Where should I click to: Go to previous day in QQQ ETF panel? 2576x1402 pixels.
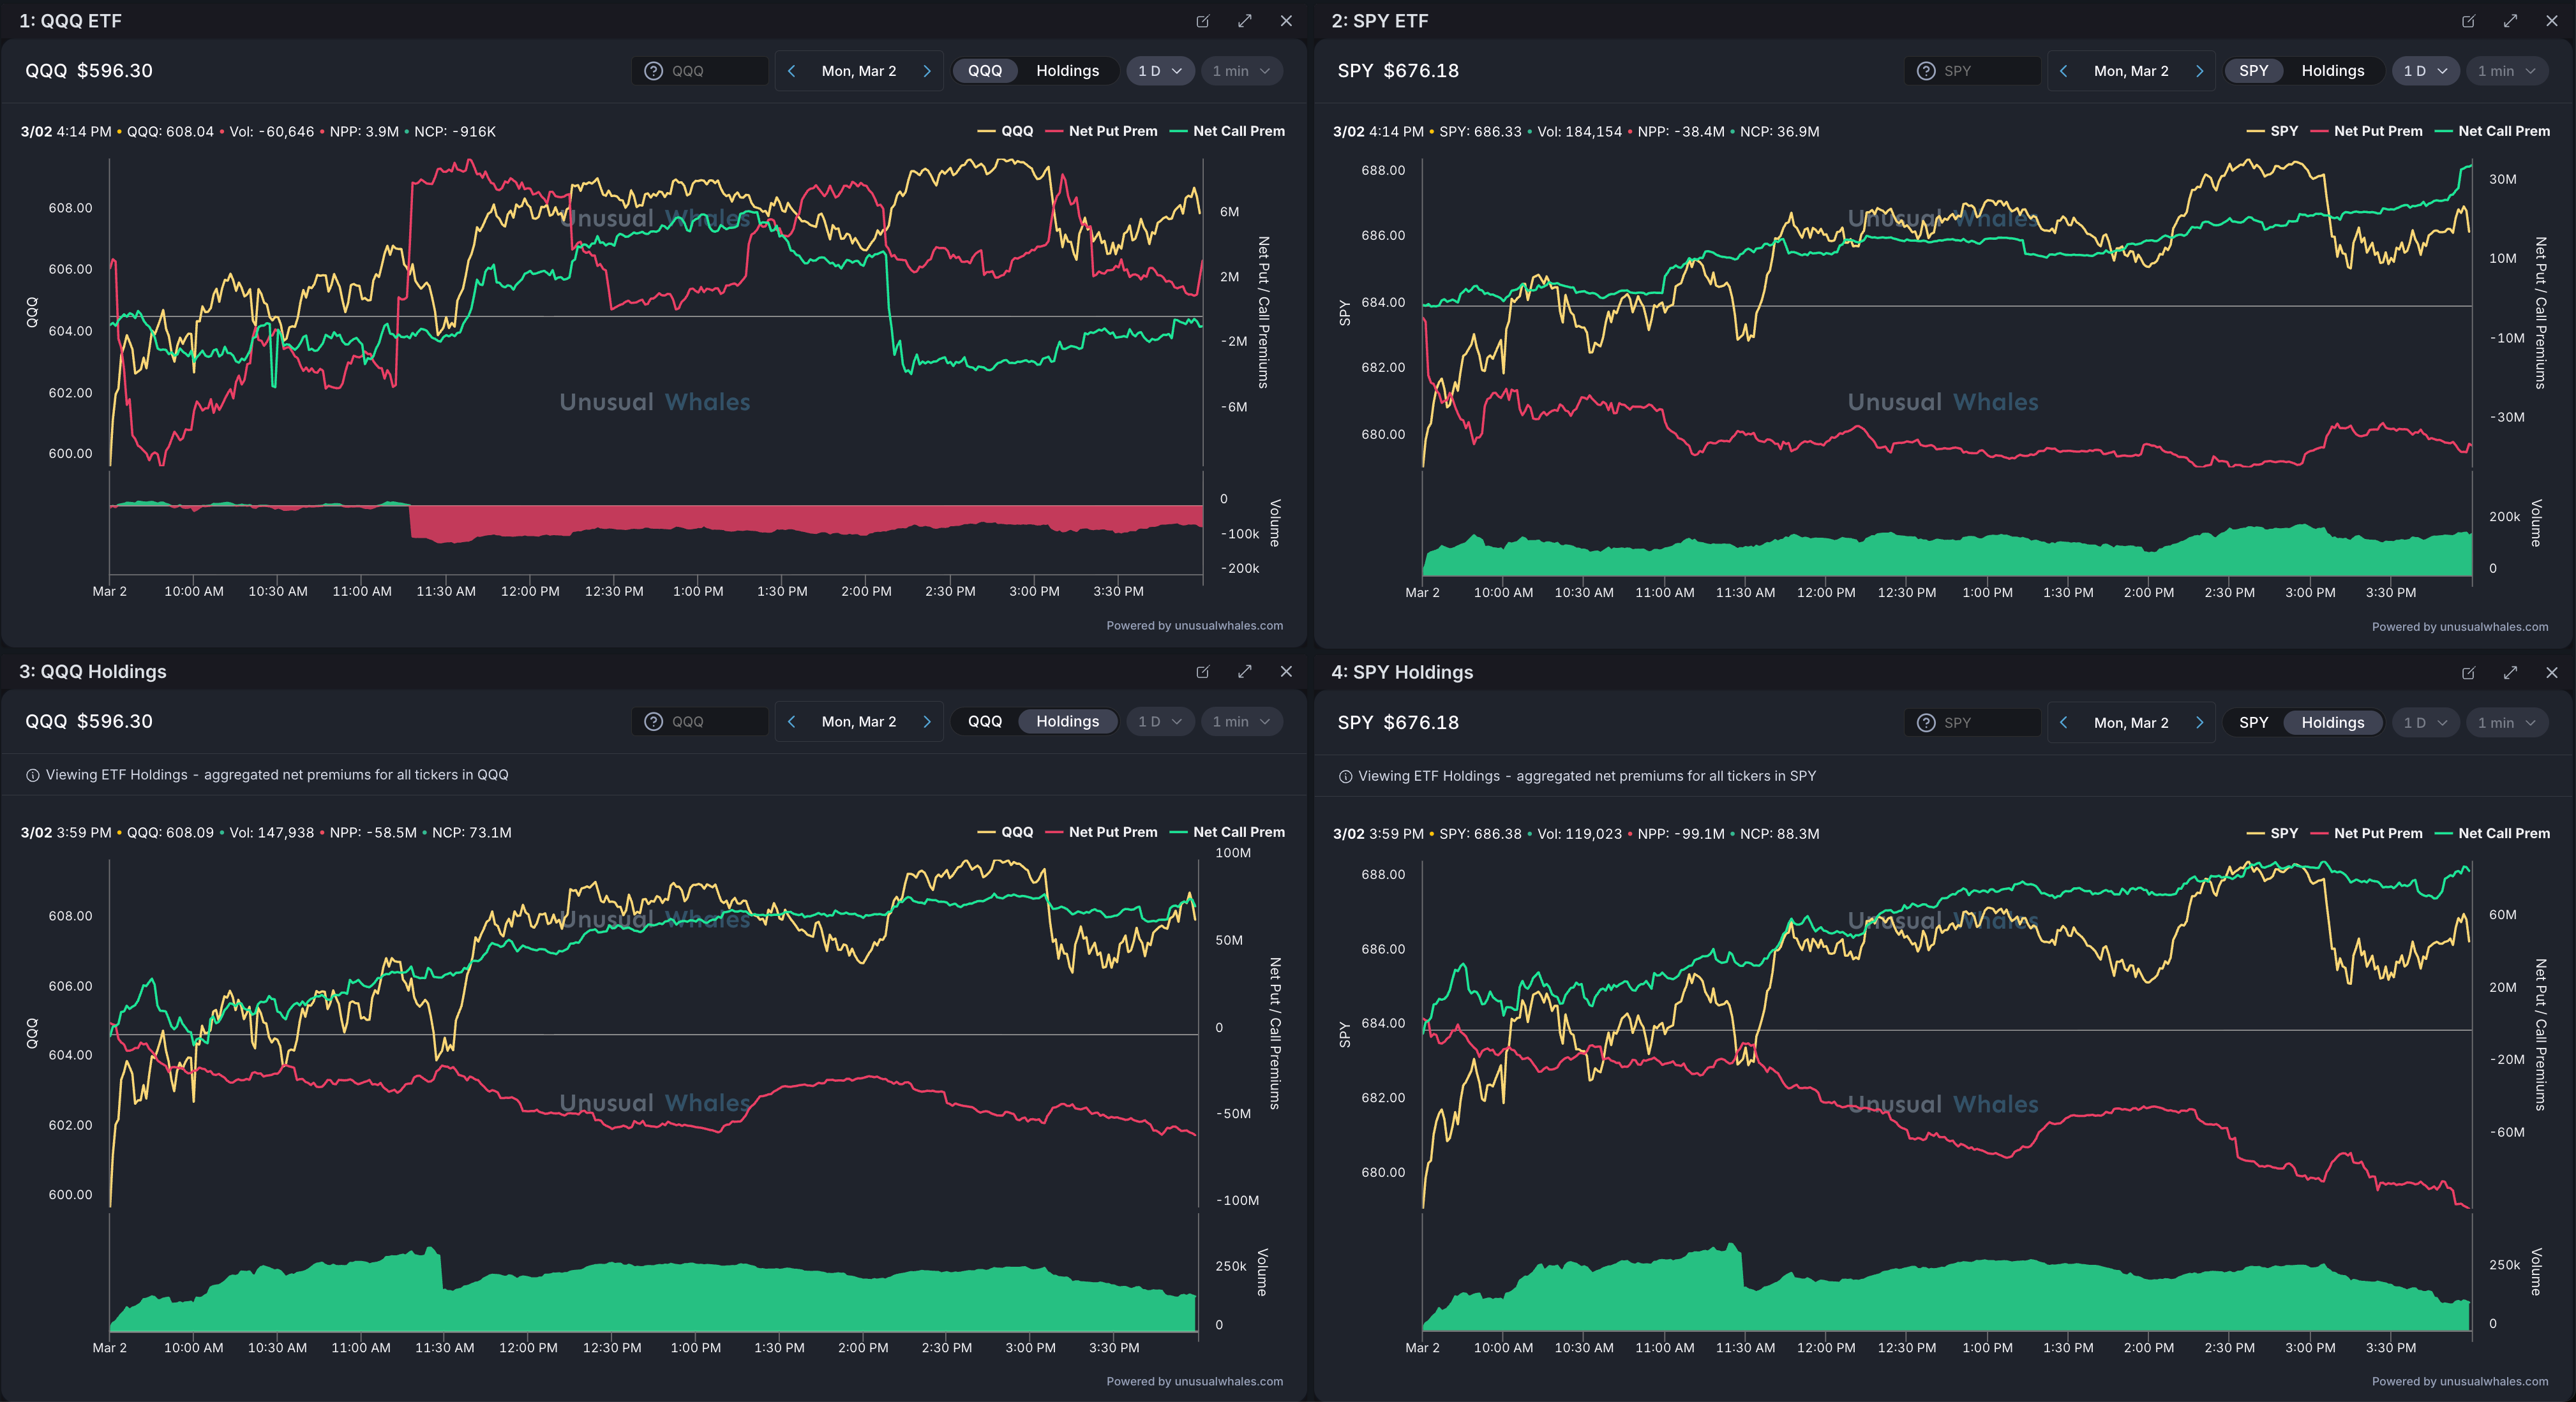click(791, 71)
